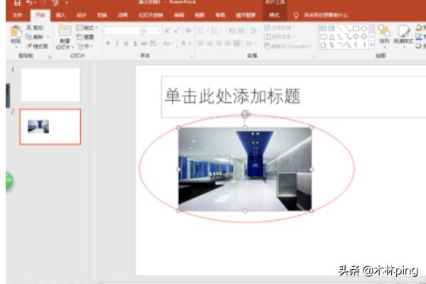Toggle Italic formatting

pyautogui.click(x=117, y=43)
